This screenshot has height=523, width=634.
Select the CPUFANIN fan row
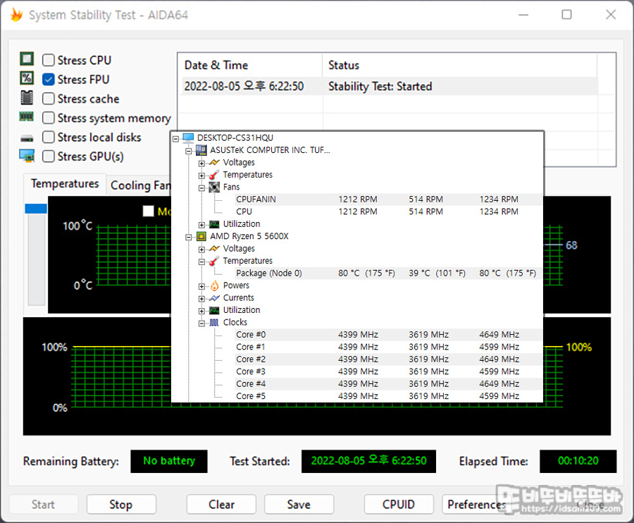pos(389,199)
